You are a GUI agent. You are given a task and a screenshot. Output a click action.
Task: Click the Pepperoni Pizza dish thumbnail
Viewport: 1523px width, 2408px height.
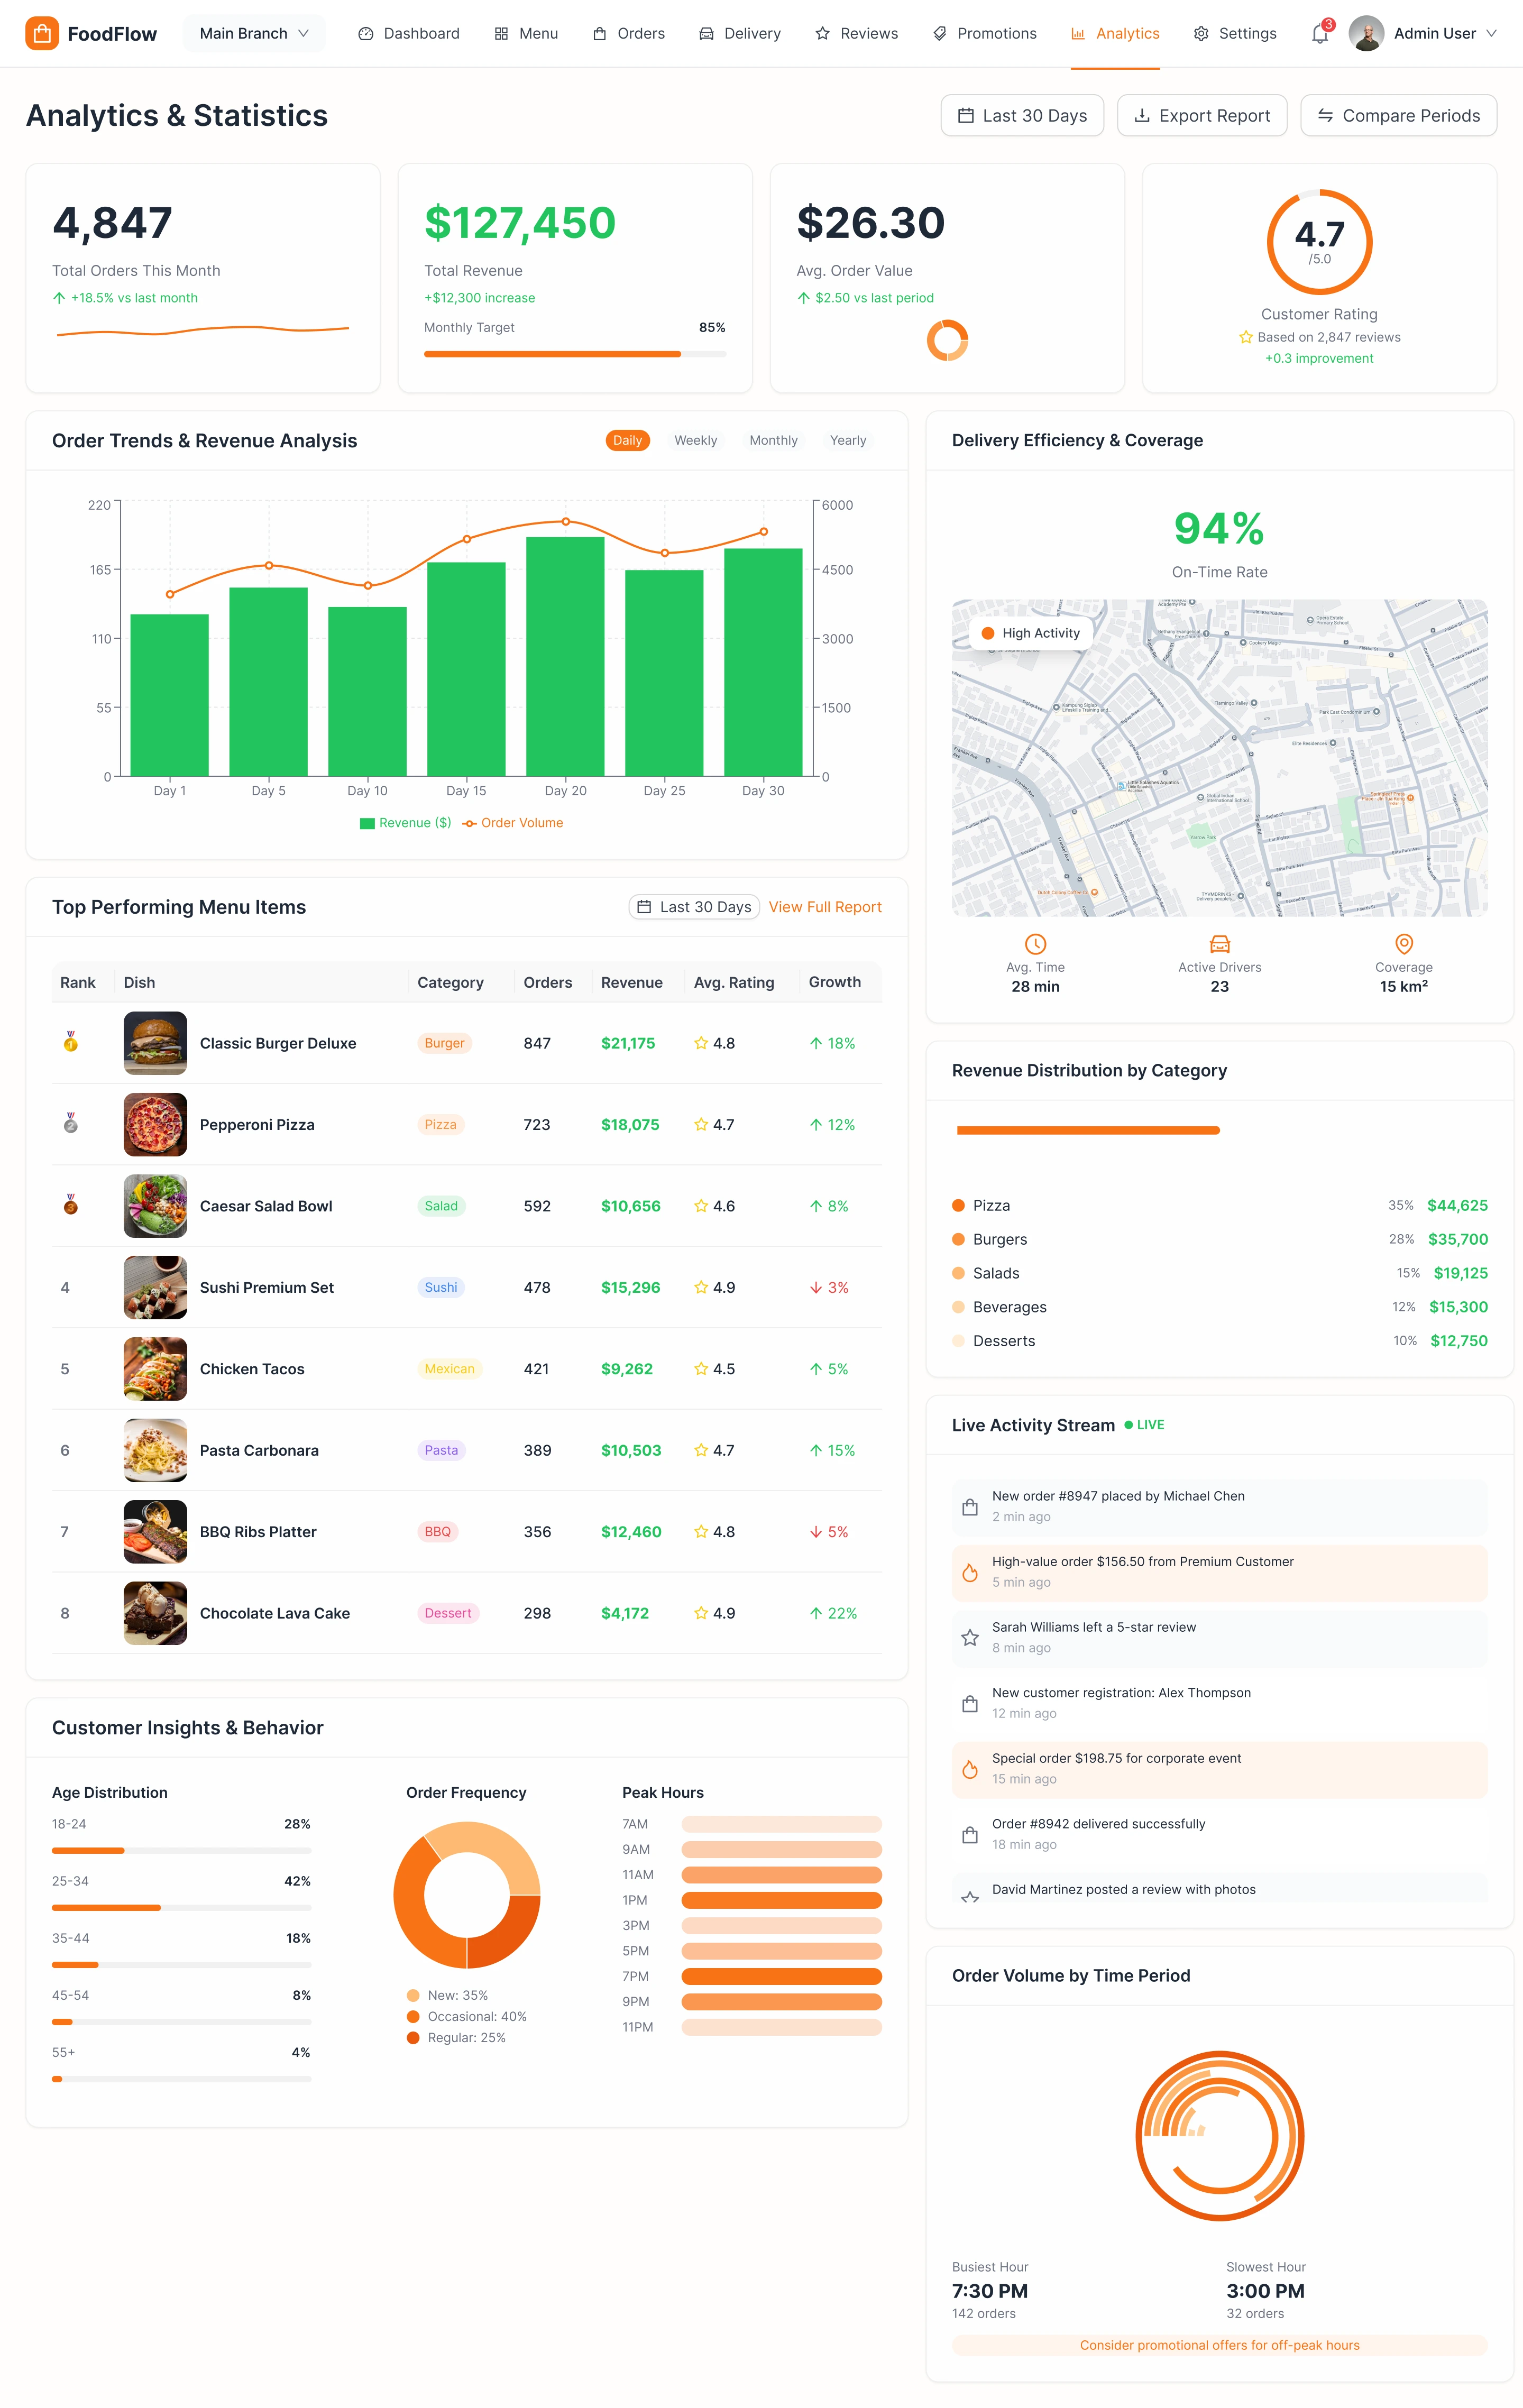[x=155, y=1125]
